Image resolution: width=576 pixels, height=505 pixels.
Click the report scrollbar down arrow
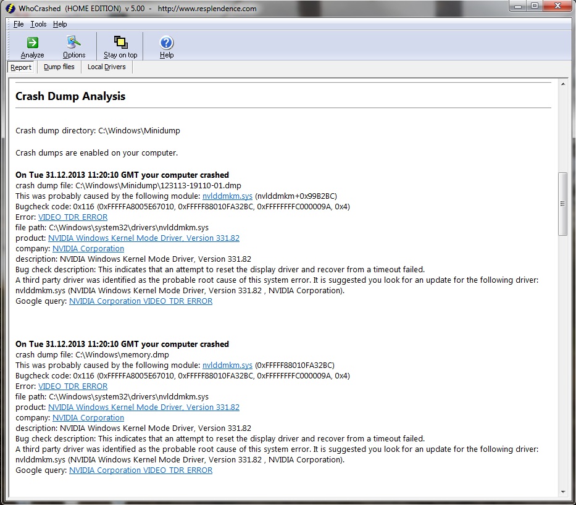tap(563, 492)
